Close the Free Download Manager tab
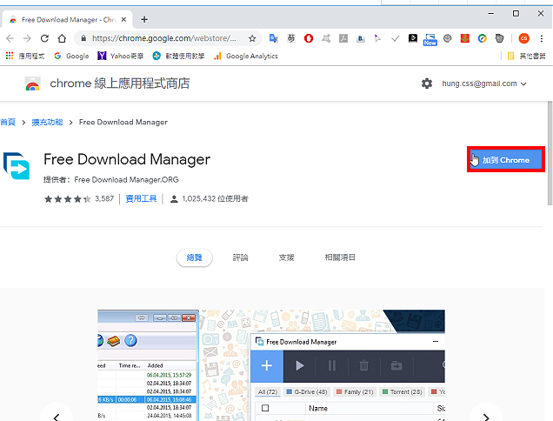Image resolution: width=553 pixels, height=421 pixels. click(123, 20)
